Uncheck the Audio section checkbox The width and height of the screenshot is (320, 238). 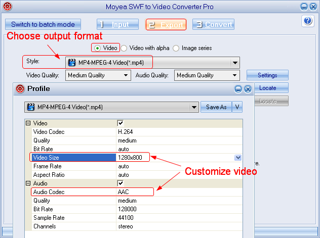point(121,183)
